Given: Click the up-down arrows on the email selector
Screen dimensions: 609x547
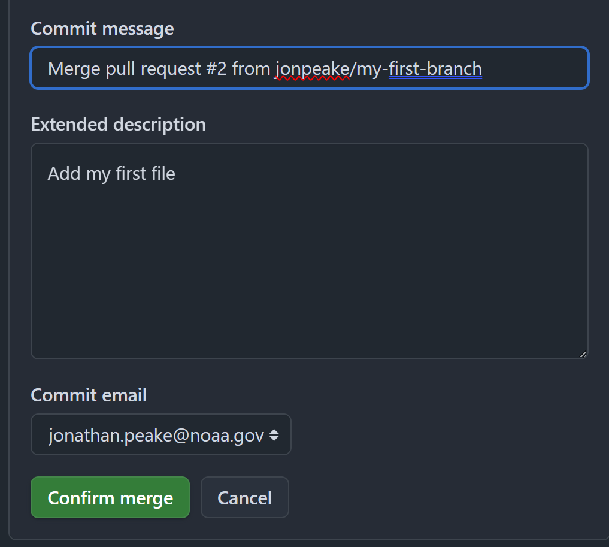Looking at the screenshot, I should (x=274, y=435).
